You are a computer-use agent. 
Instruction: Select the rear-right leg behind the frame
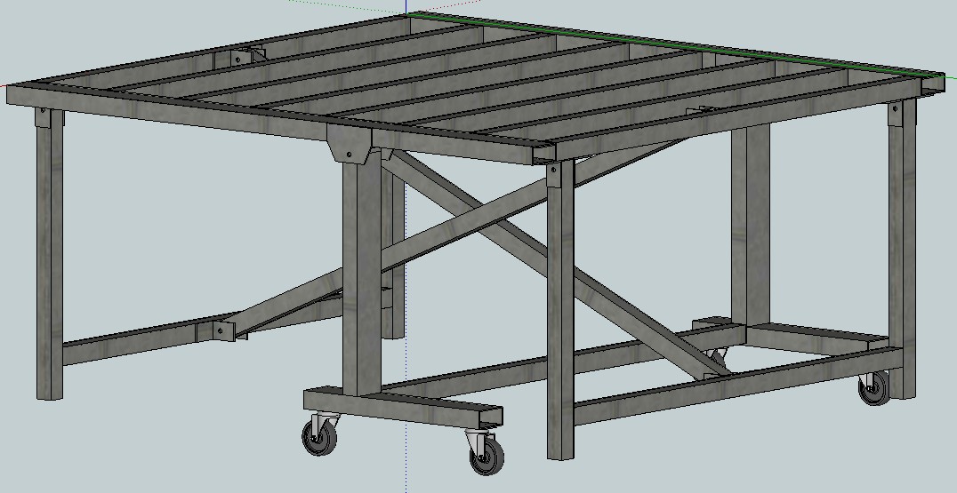750,222
